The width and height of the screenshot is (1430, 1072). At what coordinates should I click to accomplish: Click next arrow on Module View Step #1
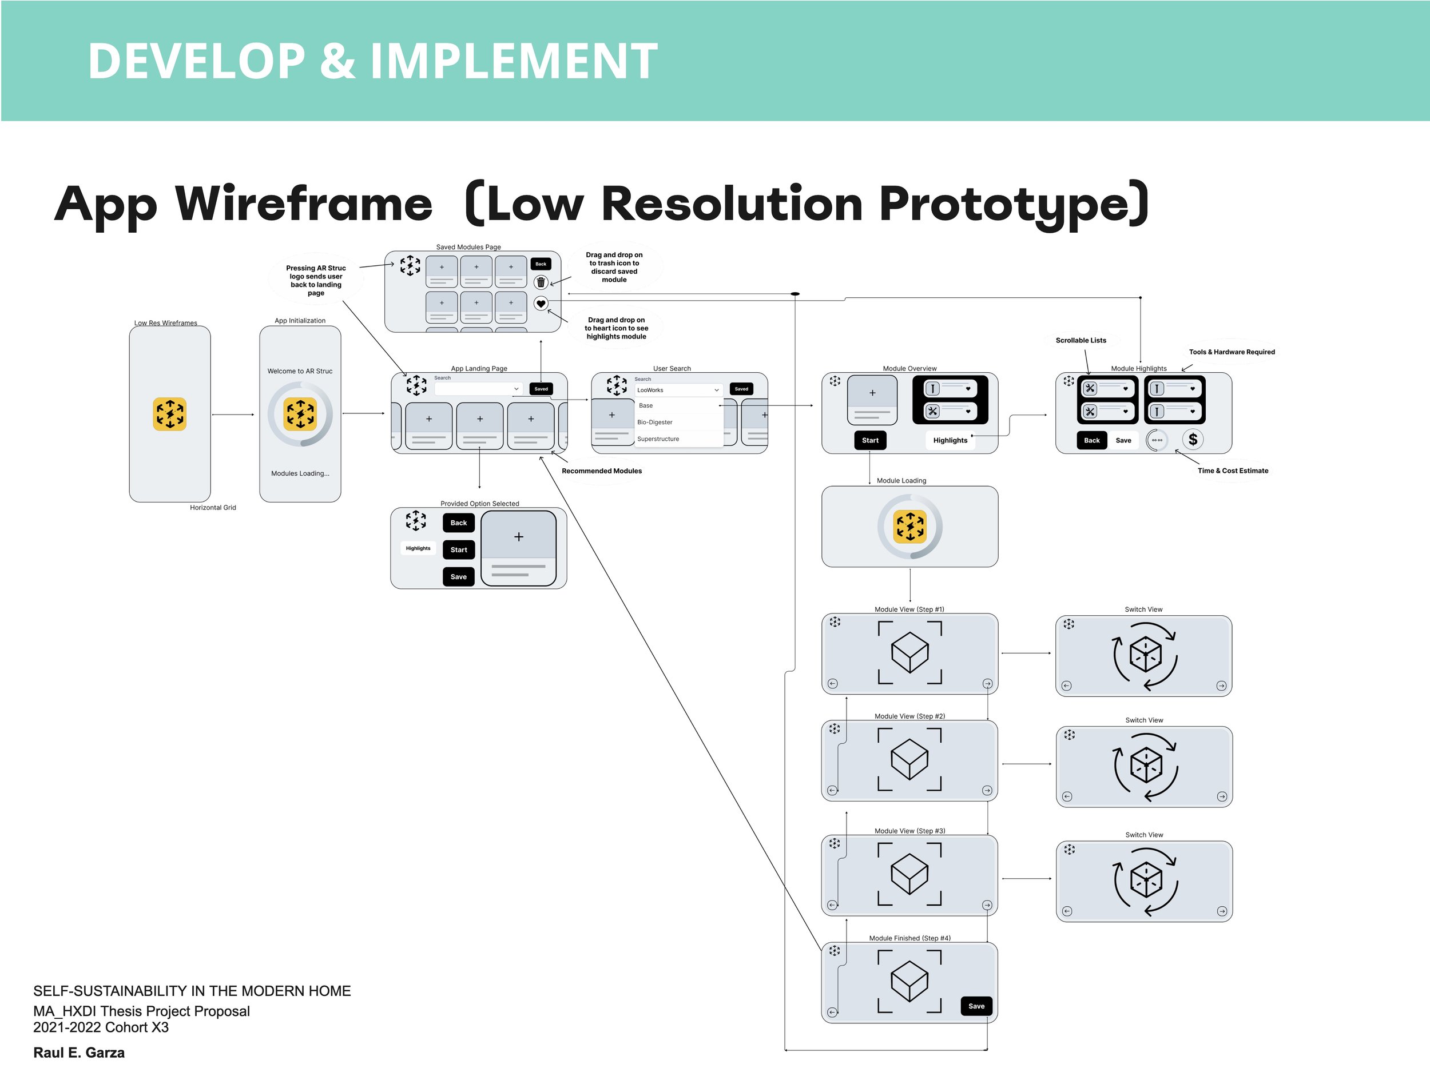click(987, 684)
